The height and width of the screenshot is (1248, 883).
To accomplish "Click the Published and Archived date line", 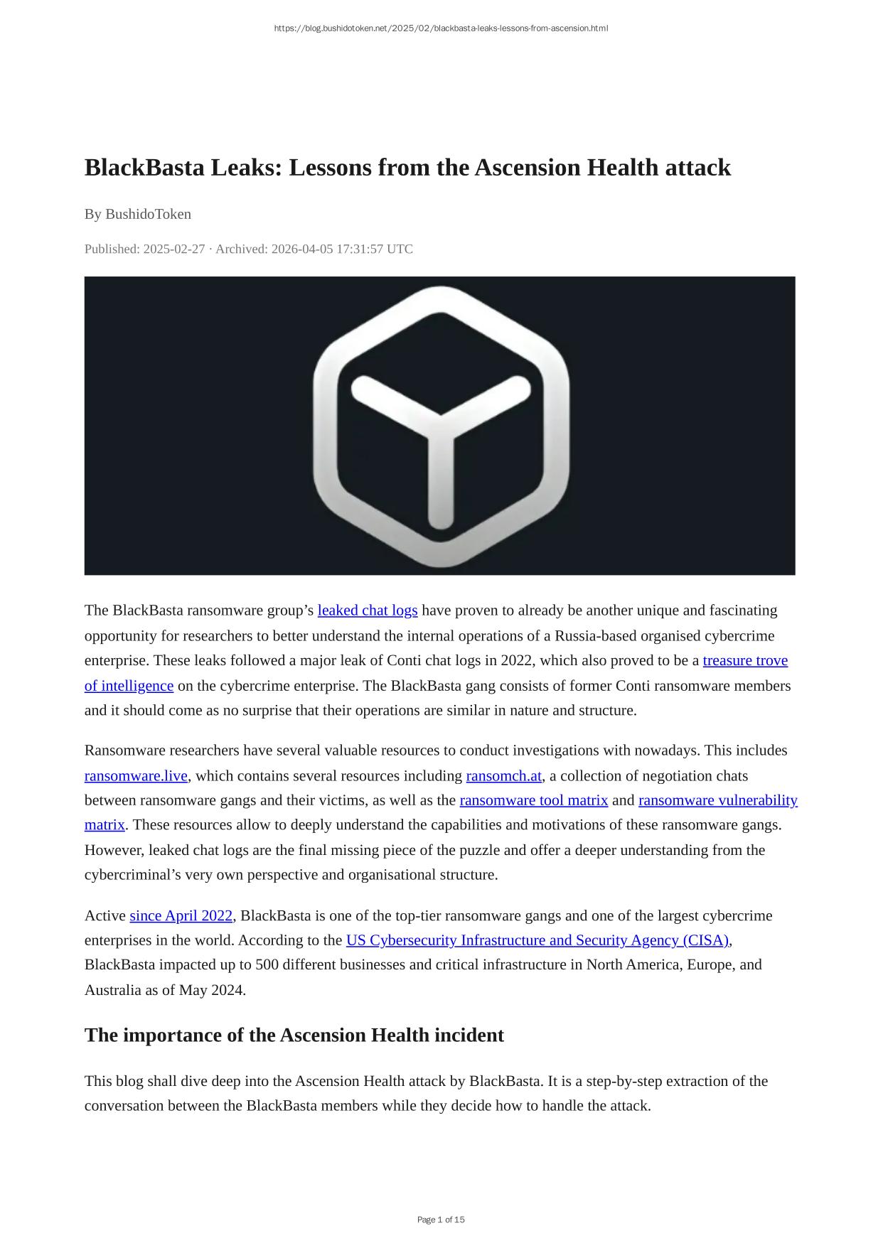I will click(x=248, y=249).
